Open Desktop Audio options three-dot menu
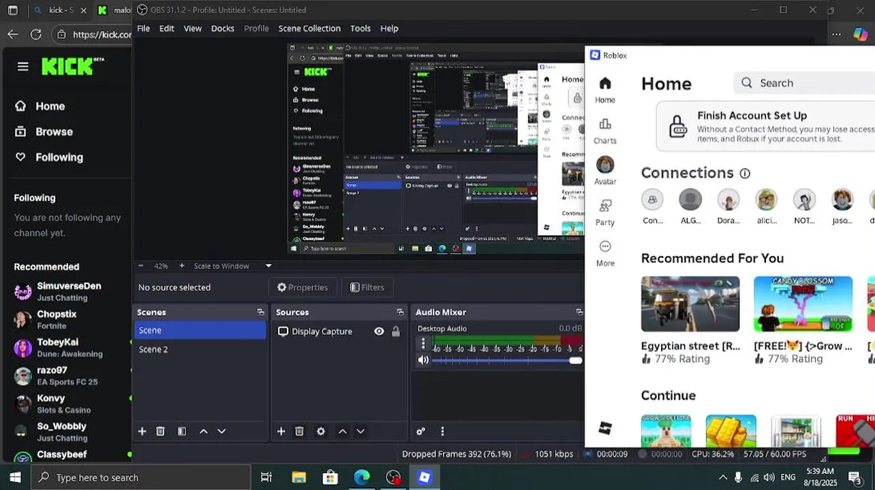This screenshot has width=875, height=490. [x=423, y=344]
